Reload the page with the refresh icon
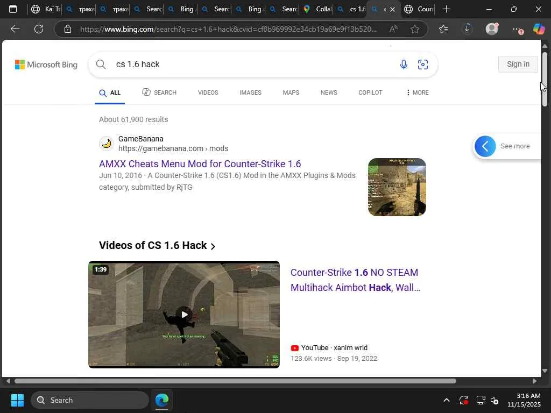Screen dimensions: 551x413 39,29
